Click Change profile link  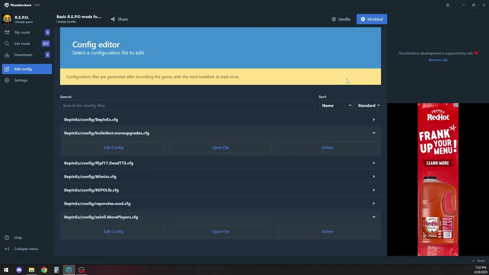[x=66, y=22]
